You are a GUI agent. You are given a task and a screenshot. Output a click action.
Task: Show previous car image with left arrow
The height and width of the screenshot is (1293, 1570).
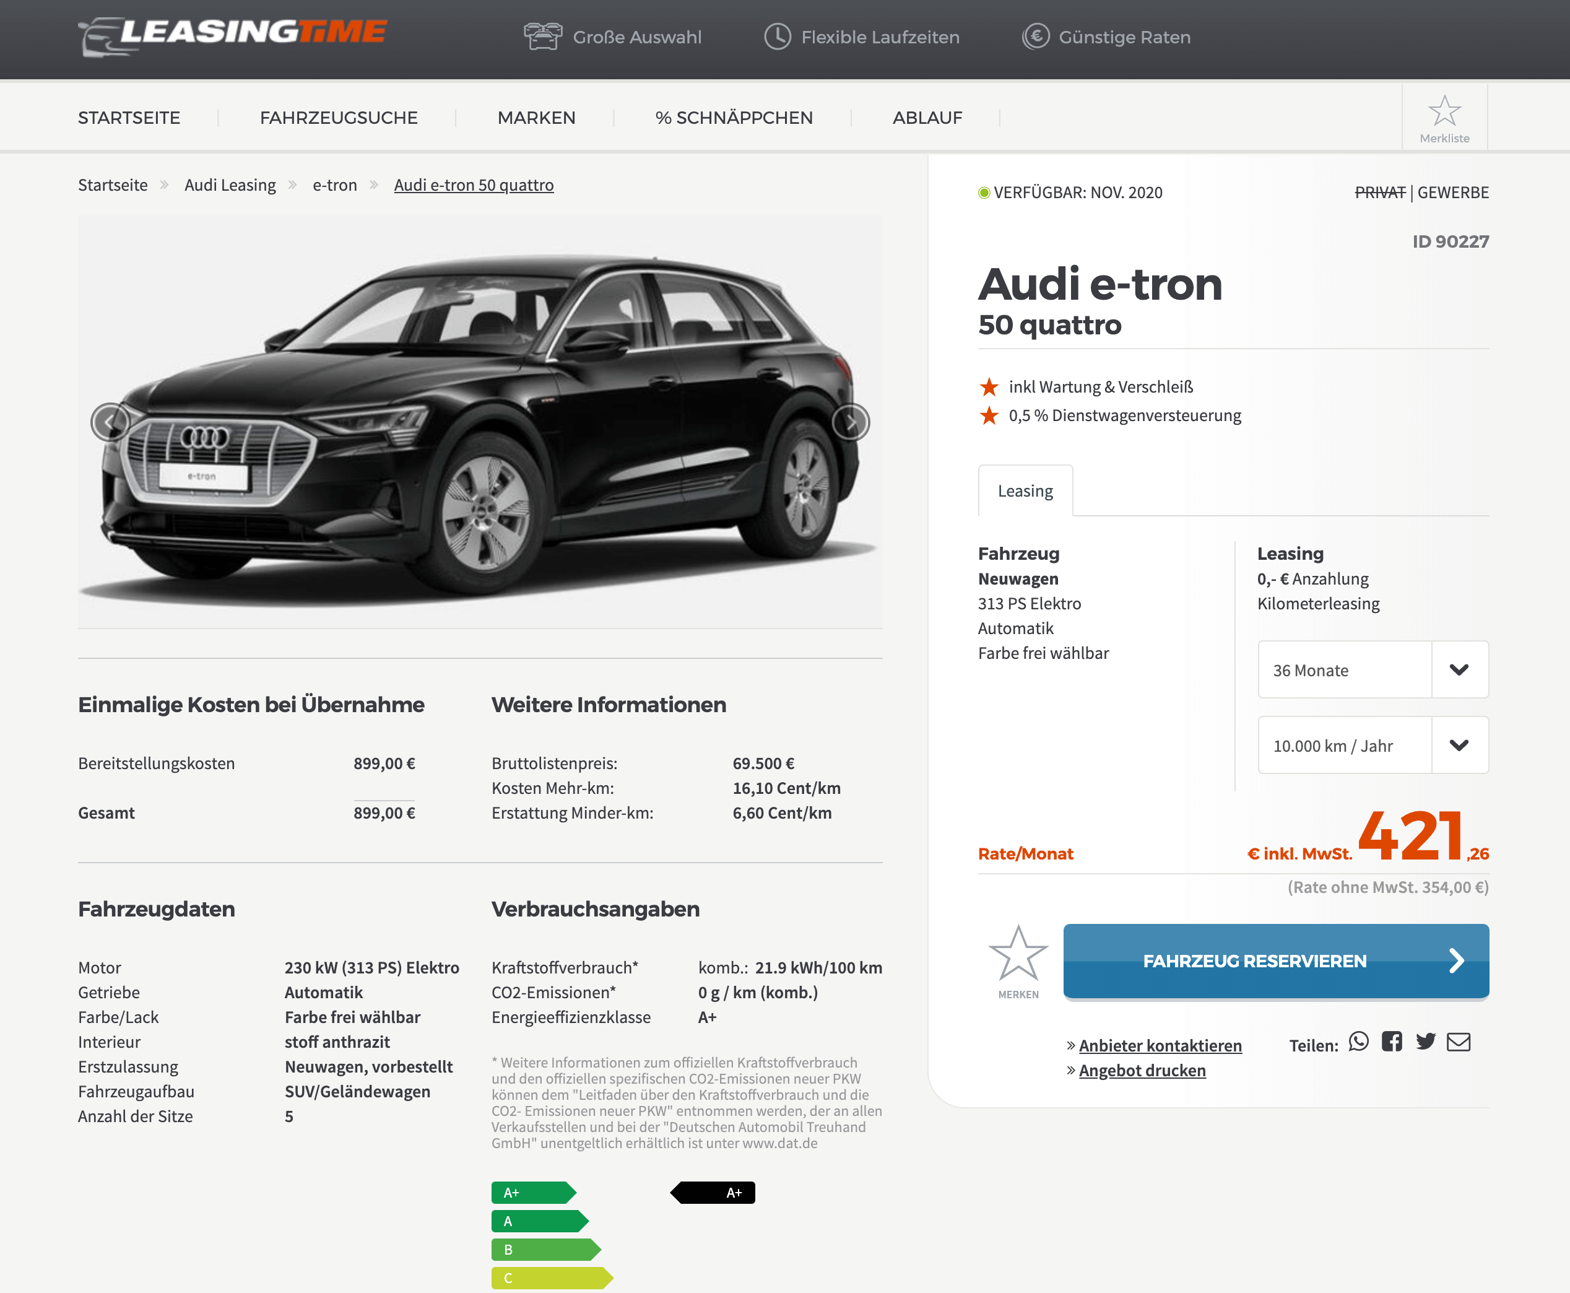point(110,422)
